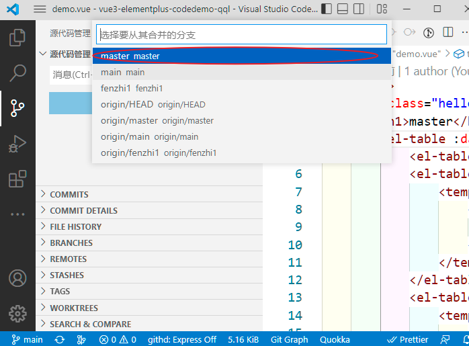The width and height of the screenshot is (469, 346).
Task: Expand the SEARCH & COMPARE section
Action: pos(149,324)
